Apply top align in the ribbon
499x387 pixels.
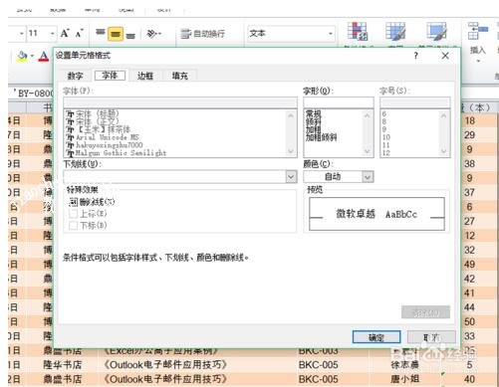(101, 33)
